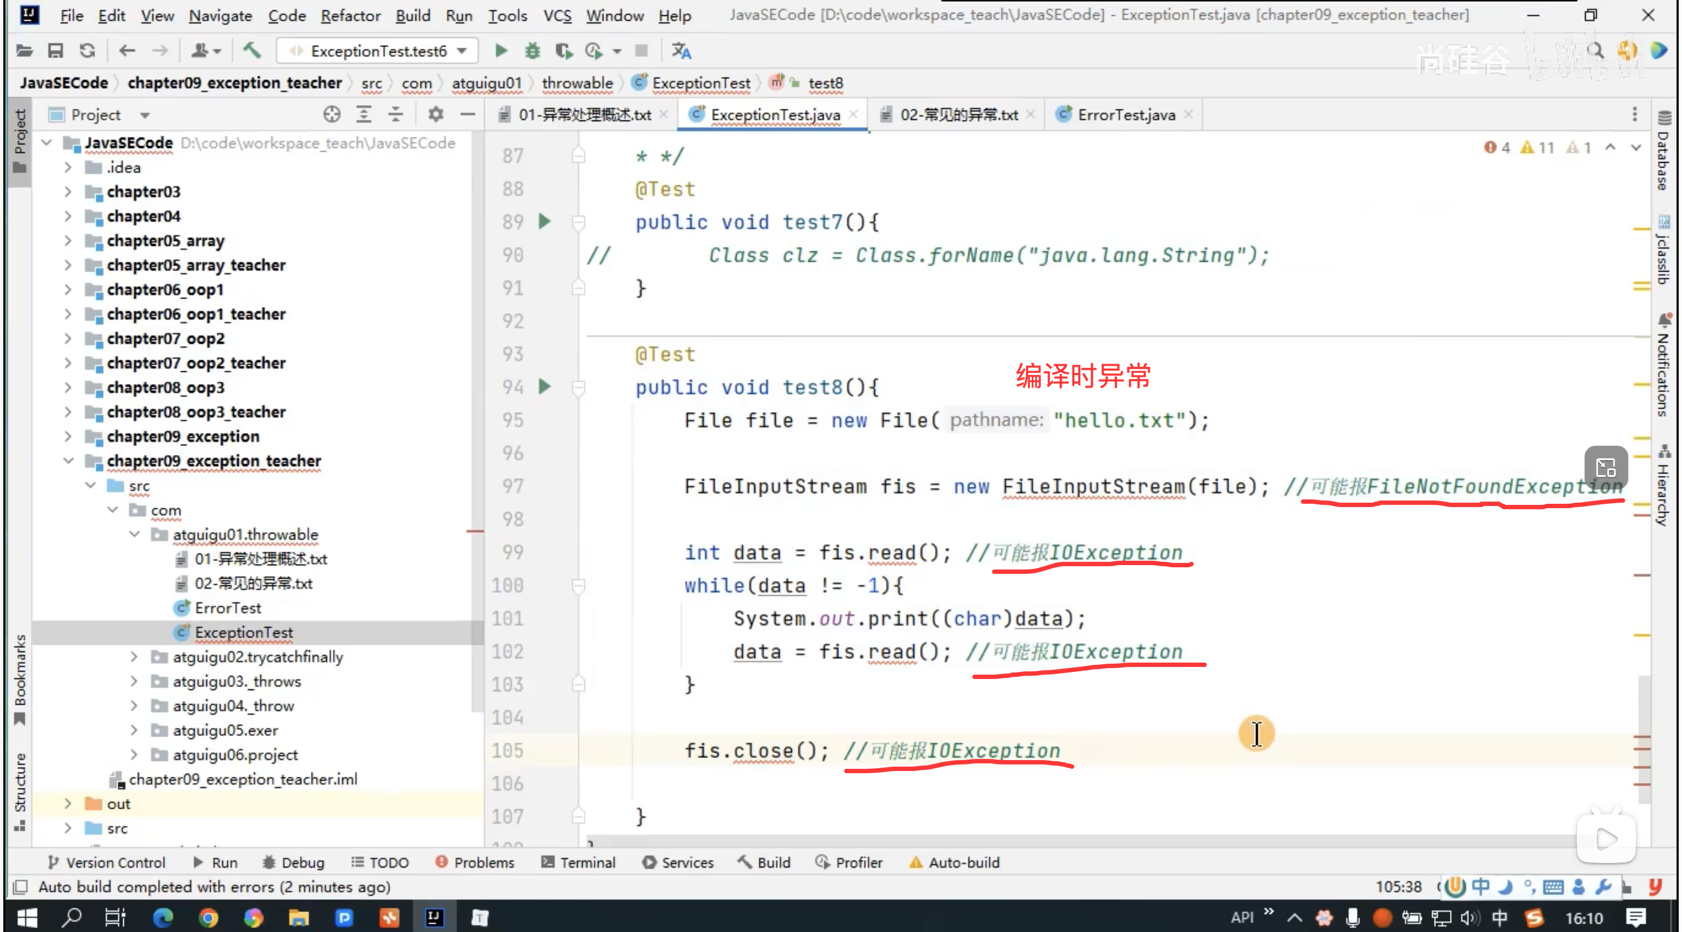1682x932 pixels.
Task: Switch to the ErrorTest.java tab
Action: (1126, 114)
